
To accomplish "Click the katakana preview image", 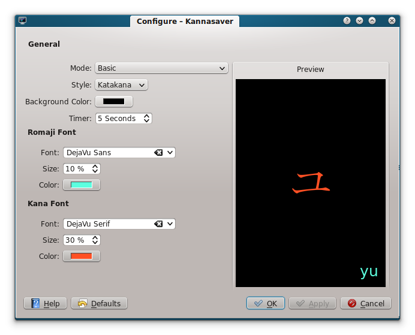I will pyautogui.click(x=311, y=183).
